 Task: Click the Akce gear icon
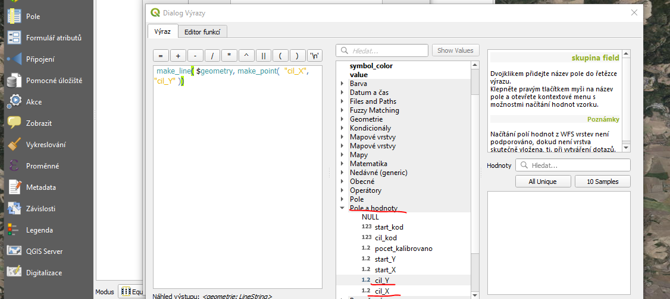tap(14, 102)
